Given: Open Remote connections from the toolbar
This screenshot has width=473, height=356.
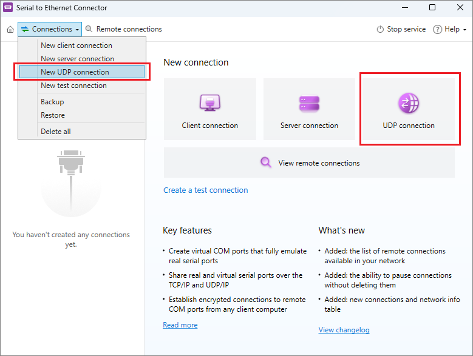Looking at the screenshot, I should pos(129,29).
